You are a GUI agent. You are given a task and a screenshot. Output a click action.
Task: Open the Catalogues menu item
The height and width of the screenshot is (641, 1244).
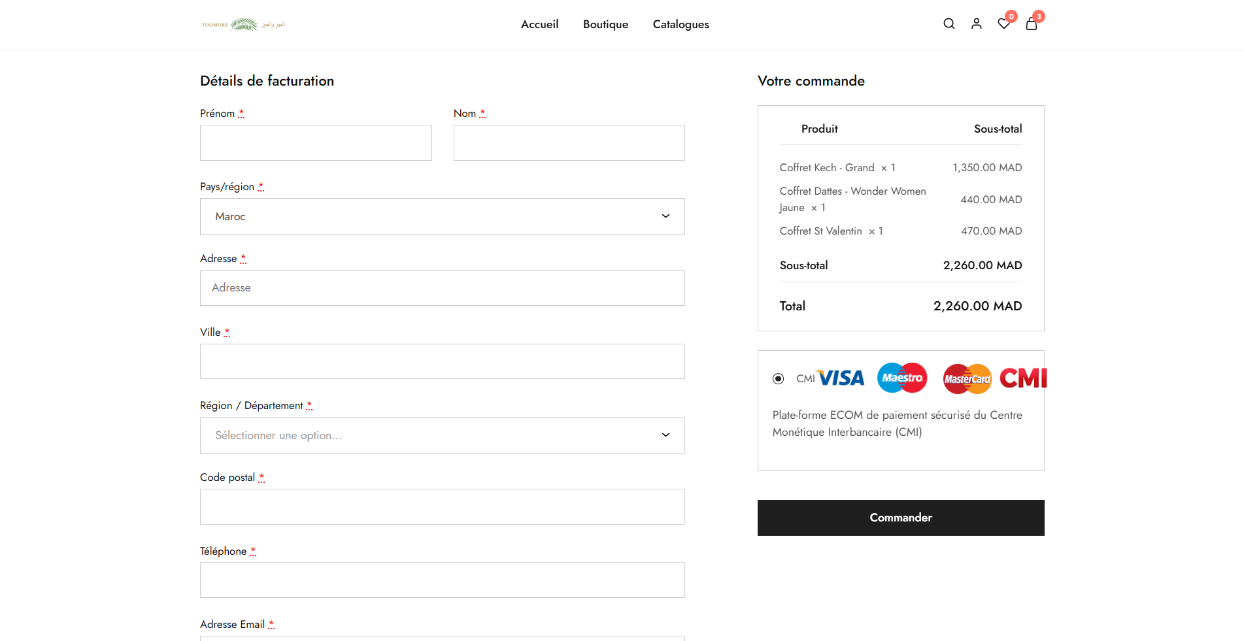pos(681,24)
